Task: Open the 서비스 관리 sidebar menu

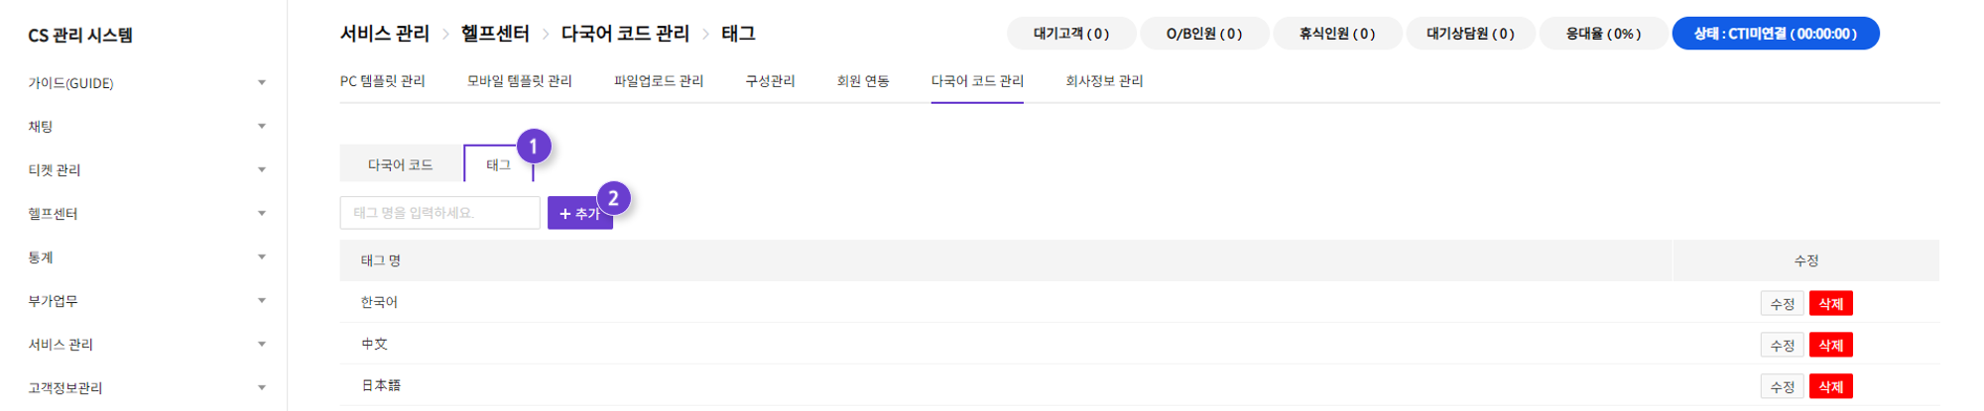Action: click(x=61, y=345)
